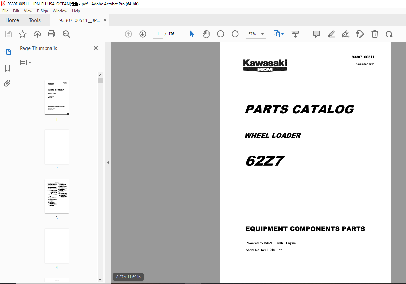Open the View menu

point(28,11)
